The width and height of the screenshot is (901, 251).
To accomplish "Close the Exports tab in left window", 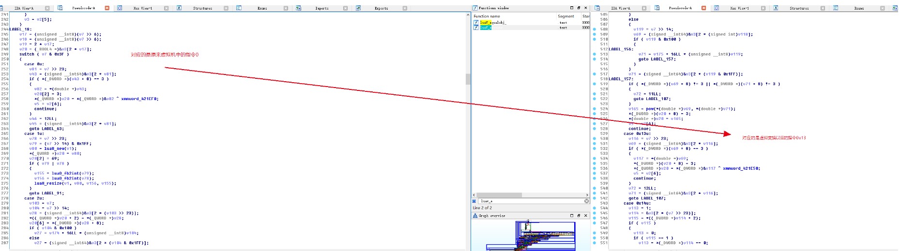I will pyautogui.click(x=405, y=8).
